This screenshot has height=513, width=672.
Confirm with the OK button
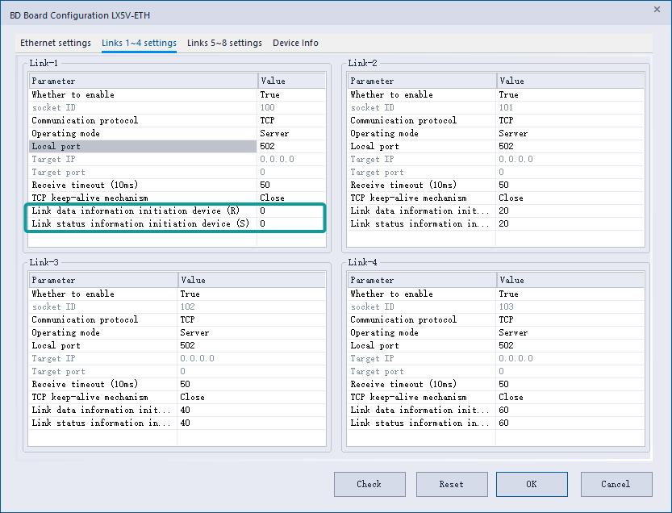coord(531,484)
